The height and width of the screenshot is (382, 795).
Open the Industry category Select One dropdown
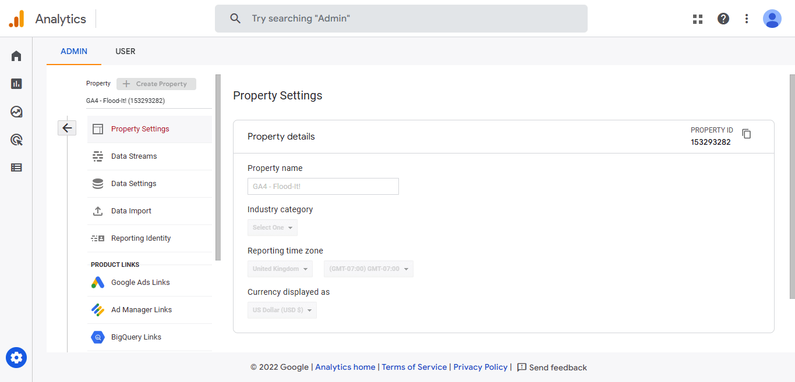click(x=273, y=227)
